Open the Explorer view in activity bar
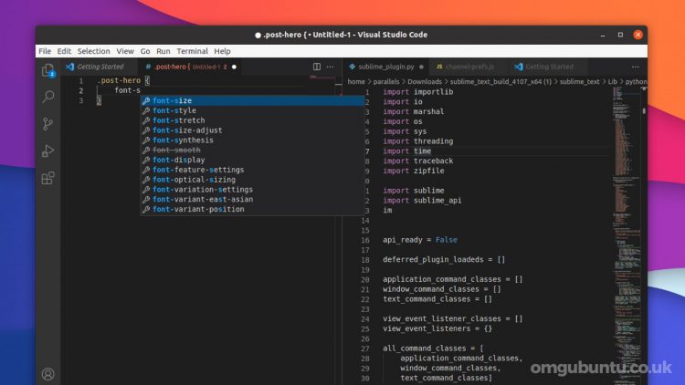 pos(48,70)
